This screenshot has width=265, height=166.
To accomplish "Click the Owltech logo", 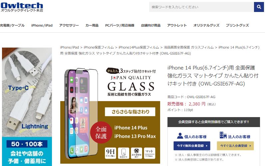I will pos(22,7).
